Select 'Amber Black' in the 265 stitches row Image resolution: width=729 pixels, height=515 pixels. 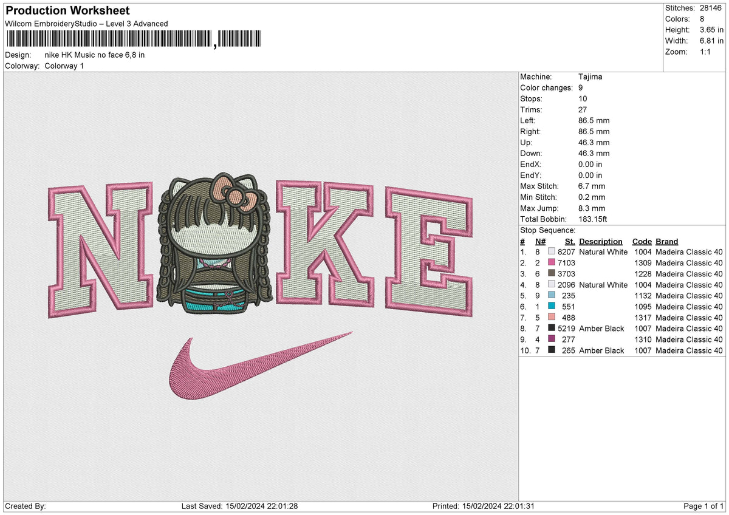click(x=601, y=350)
